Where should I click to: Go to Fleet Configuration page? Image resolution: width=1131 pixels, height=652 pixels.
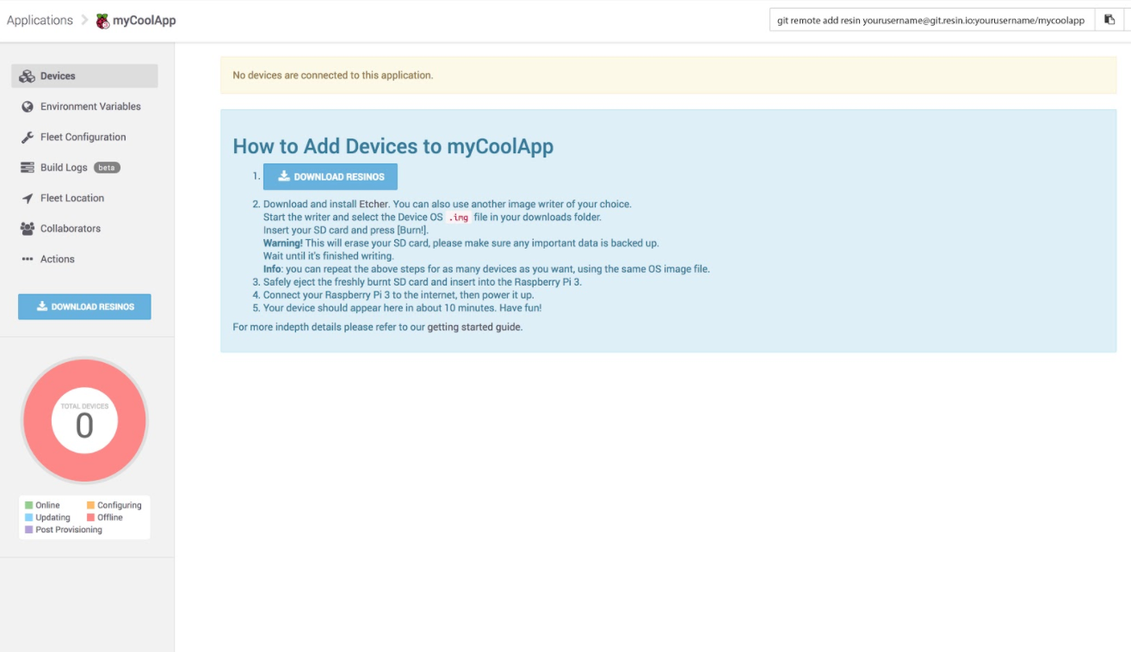83,138
